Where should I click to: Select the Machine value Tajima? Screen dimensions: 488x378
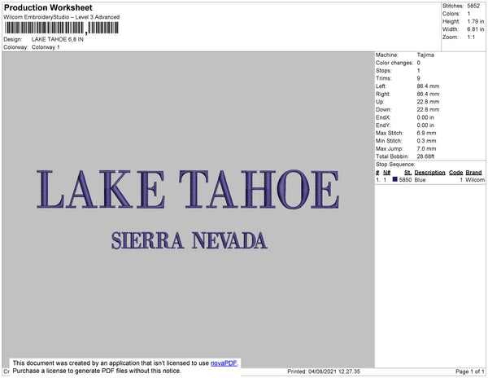pyautogui.click(x=425, y=55)
